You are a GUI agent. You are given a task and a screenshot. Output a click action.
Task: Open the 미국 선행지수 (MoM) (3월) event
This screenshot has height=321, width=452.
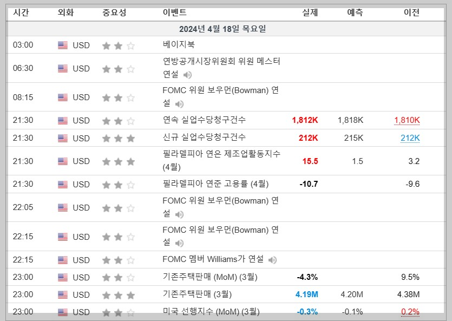tap(211, 311)
